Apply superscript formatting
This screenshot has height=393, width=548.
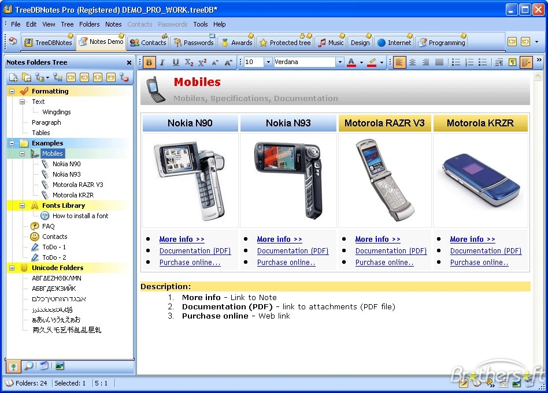coord(202,62)
